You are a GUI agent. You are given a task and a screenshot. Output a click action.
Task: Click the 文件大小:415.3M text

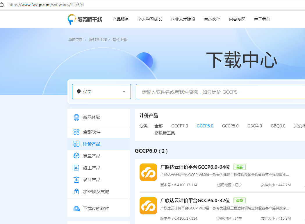click(276, 218)
